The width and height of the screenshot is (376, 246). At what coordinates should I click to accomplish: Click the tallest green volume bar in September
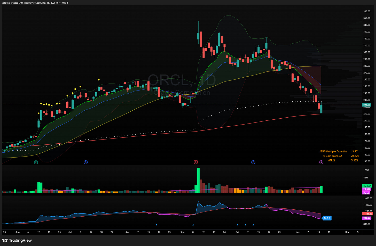pyautogui.click(x=198, y=180)
